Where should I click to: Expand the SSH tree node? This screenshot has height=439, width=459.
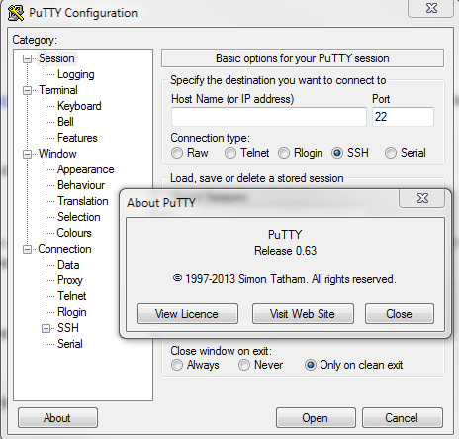46,328
